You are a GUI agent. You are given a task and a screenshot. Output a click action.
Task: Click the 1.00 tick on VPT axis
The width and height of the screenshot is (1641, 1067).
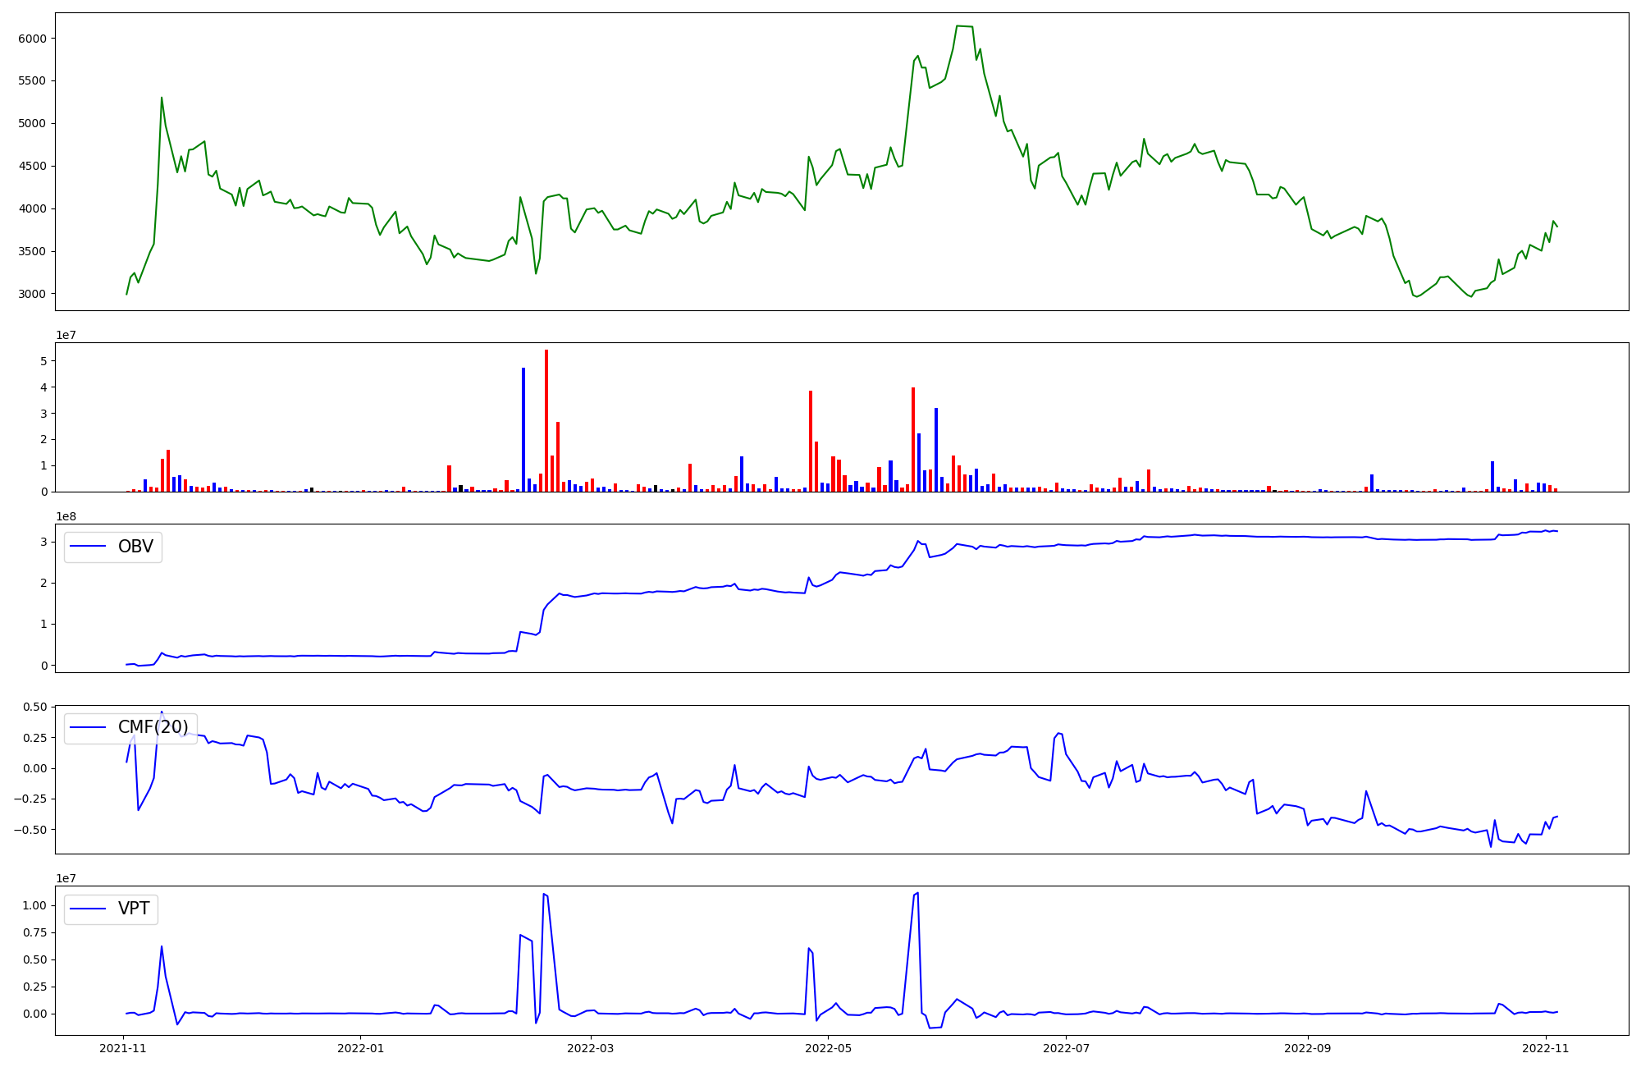34,905
